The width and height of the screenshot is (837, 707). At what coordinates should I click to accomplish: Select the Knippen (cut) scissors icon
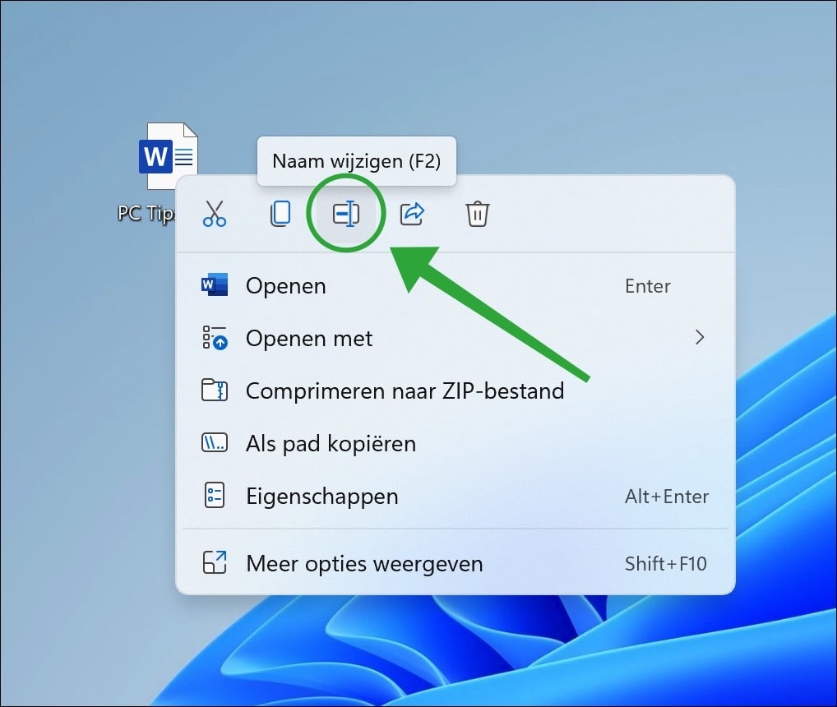coord(215,213)
